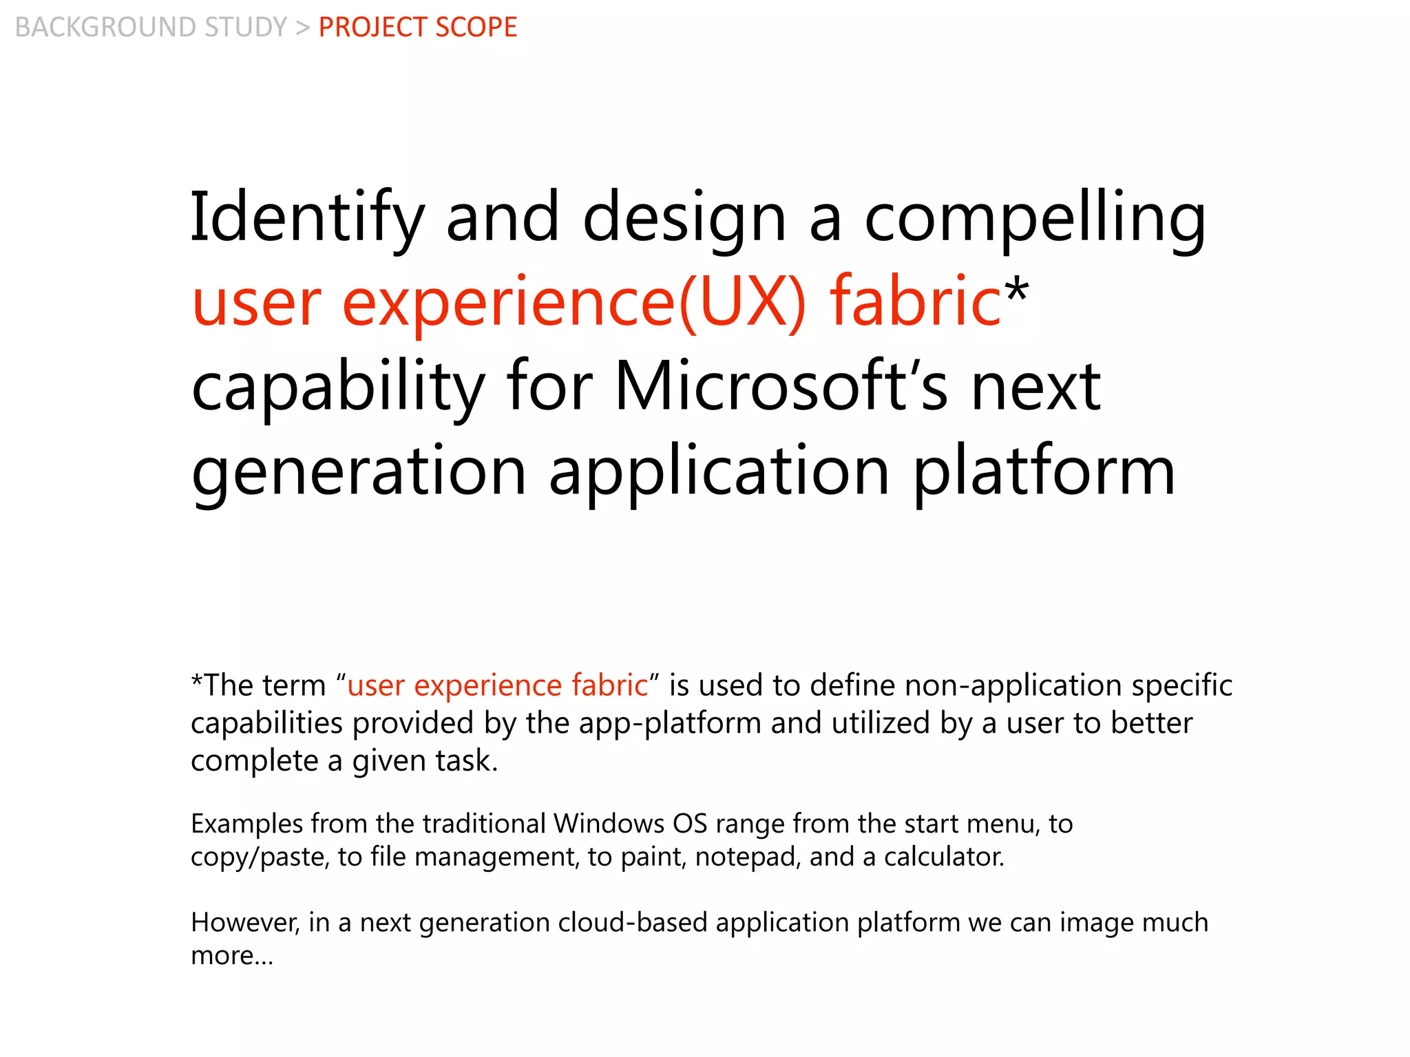Click the '>' breadcrumb separator

coord(303,28)
